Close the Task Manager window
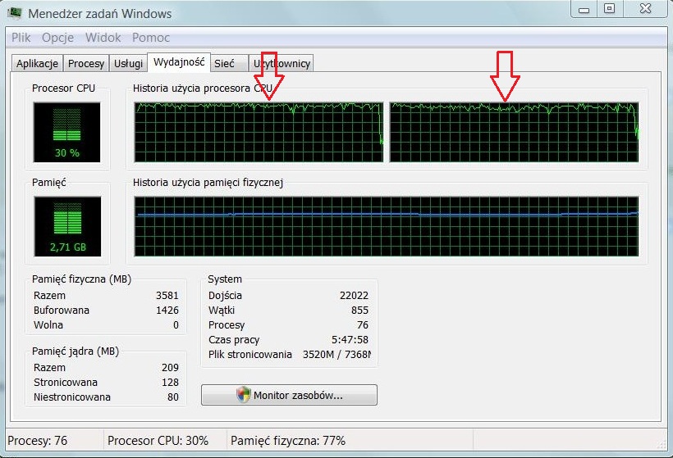 click(x=646, y=9)
